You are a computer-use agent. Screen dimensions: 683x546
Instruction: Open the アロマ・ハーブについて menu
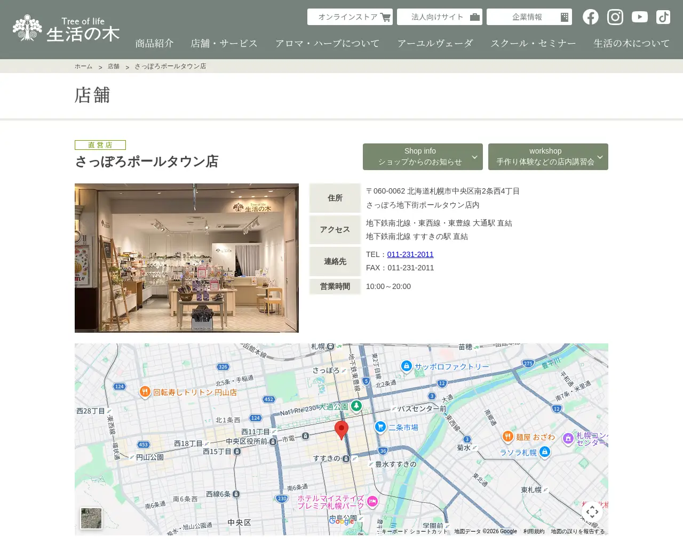(328, 44)
